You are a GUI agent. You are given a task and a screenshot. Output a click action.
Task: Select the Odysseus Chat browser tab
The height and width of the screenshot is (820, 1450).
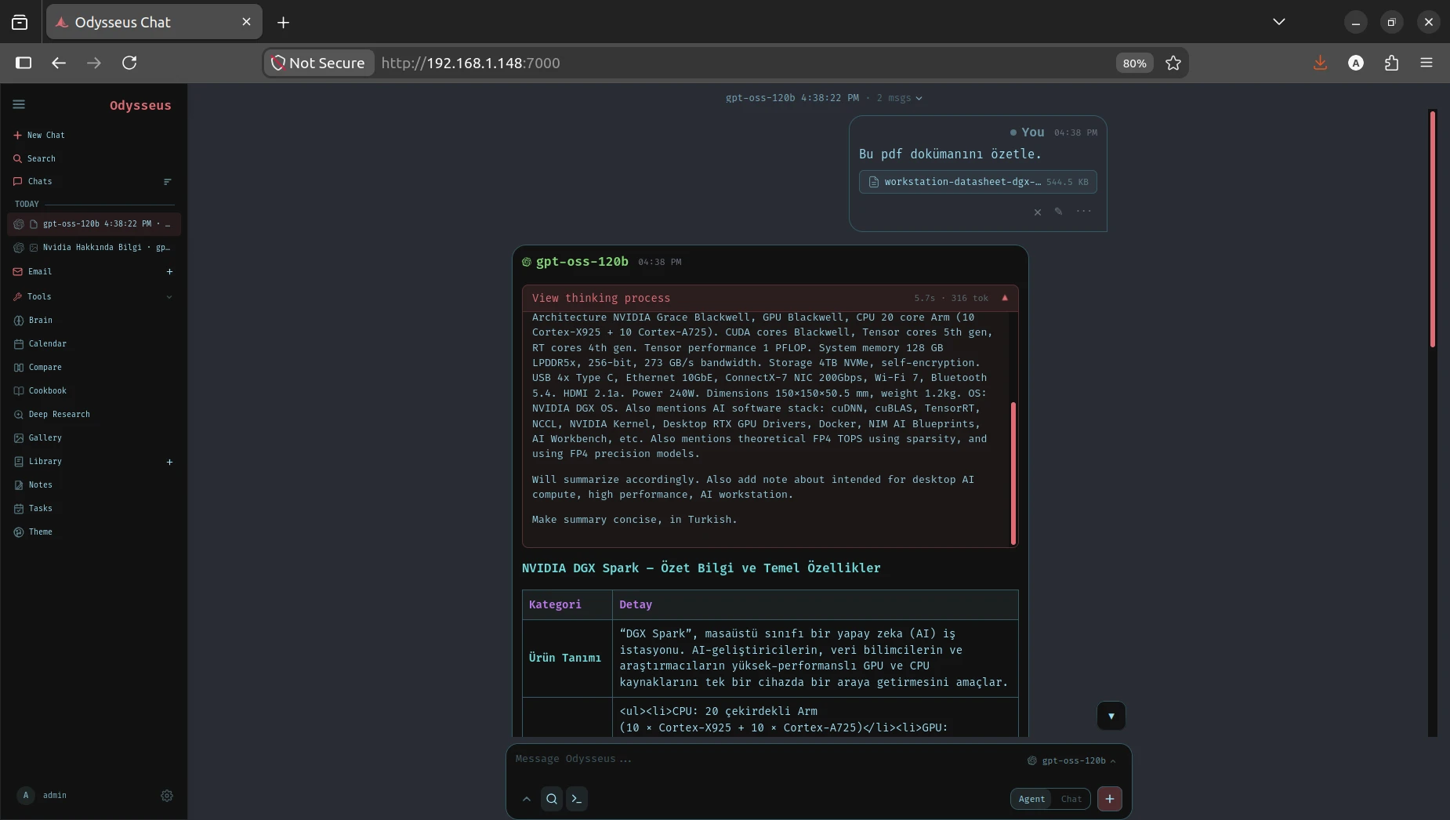coord(154,22)
